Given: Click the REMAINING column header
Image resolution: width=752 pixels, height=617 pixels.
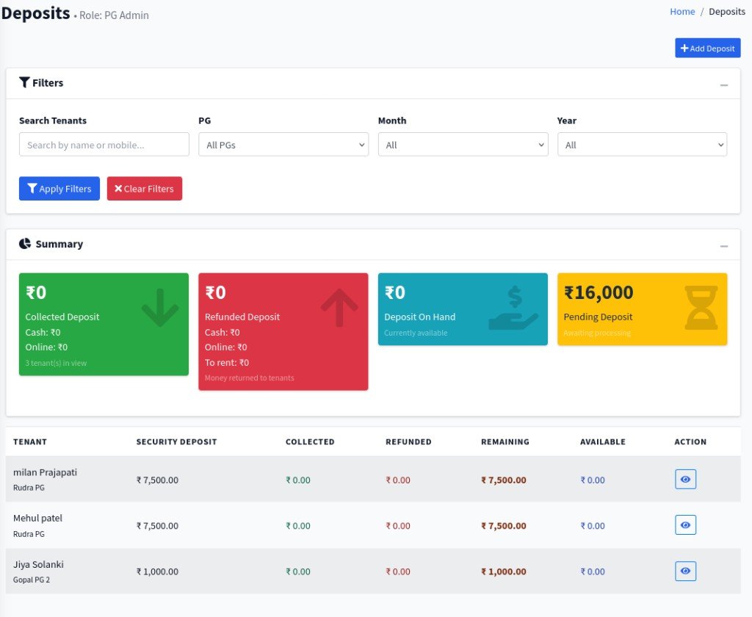Looking at the screenshot, I should click(x=505, y=442).
